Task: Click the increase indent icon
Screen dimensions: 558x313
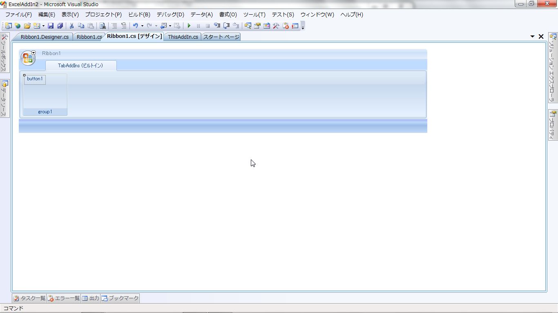Action: 124,26
